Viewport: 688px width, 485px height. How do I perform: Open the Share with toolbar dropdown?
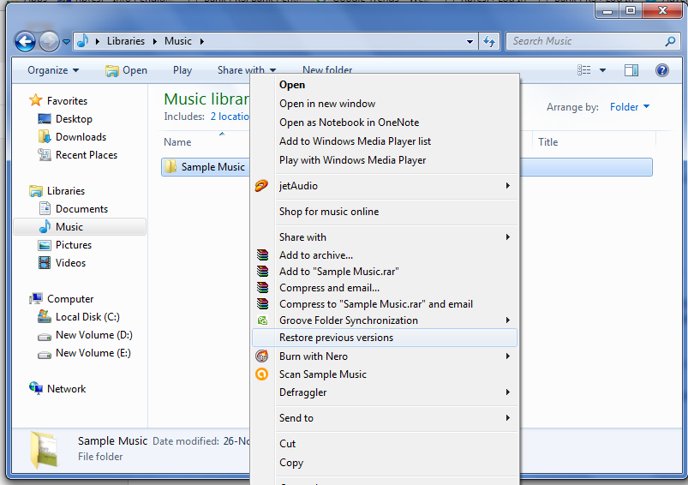pos(247,70)
